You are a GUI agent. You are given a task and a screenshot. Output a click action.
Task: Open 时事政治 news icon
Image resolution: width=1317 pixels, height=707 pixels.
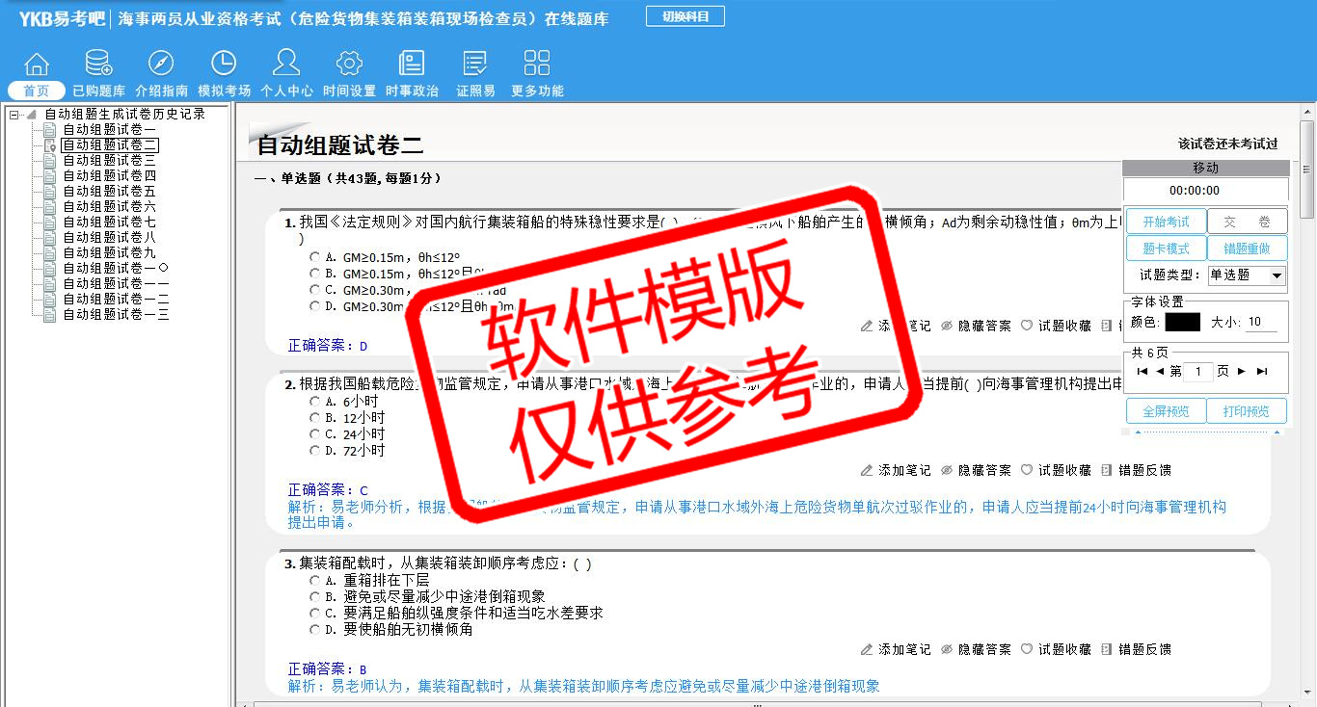click(412, 65)
